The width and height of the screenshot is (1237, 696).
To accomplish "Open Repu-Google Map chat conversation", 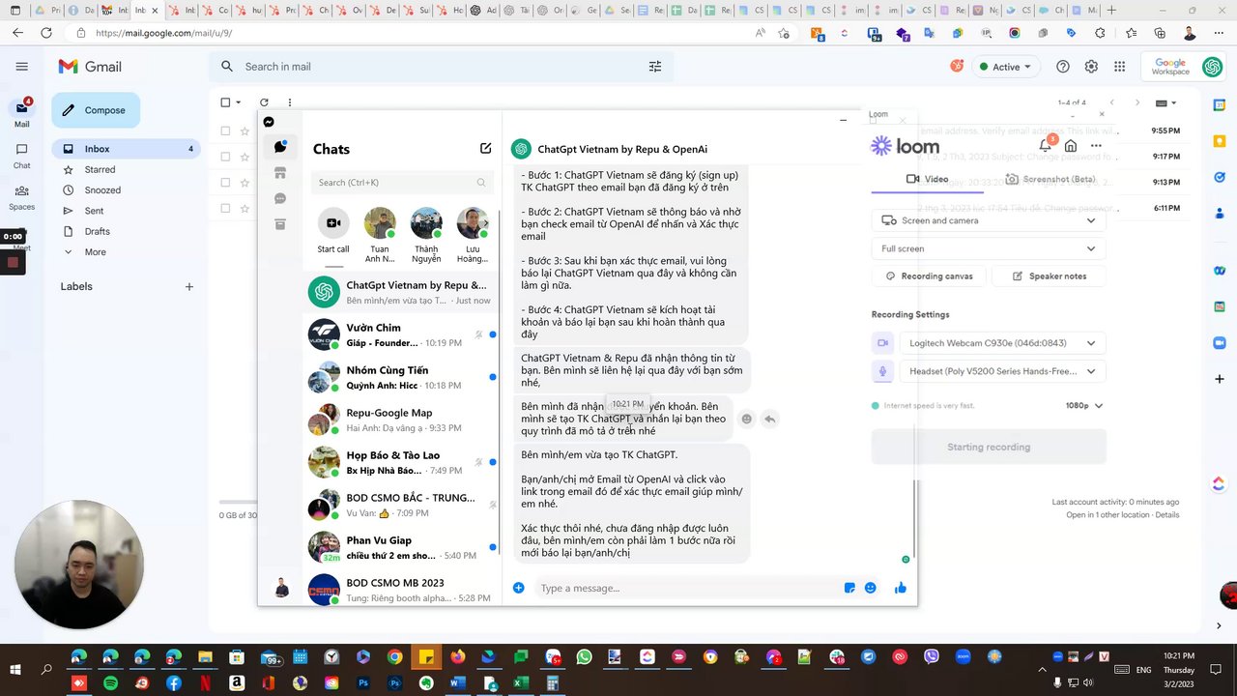I will (402, 420).
